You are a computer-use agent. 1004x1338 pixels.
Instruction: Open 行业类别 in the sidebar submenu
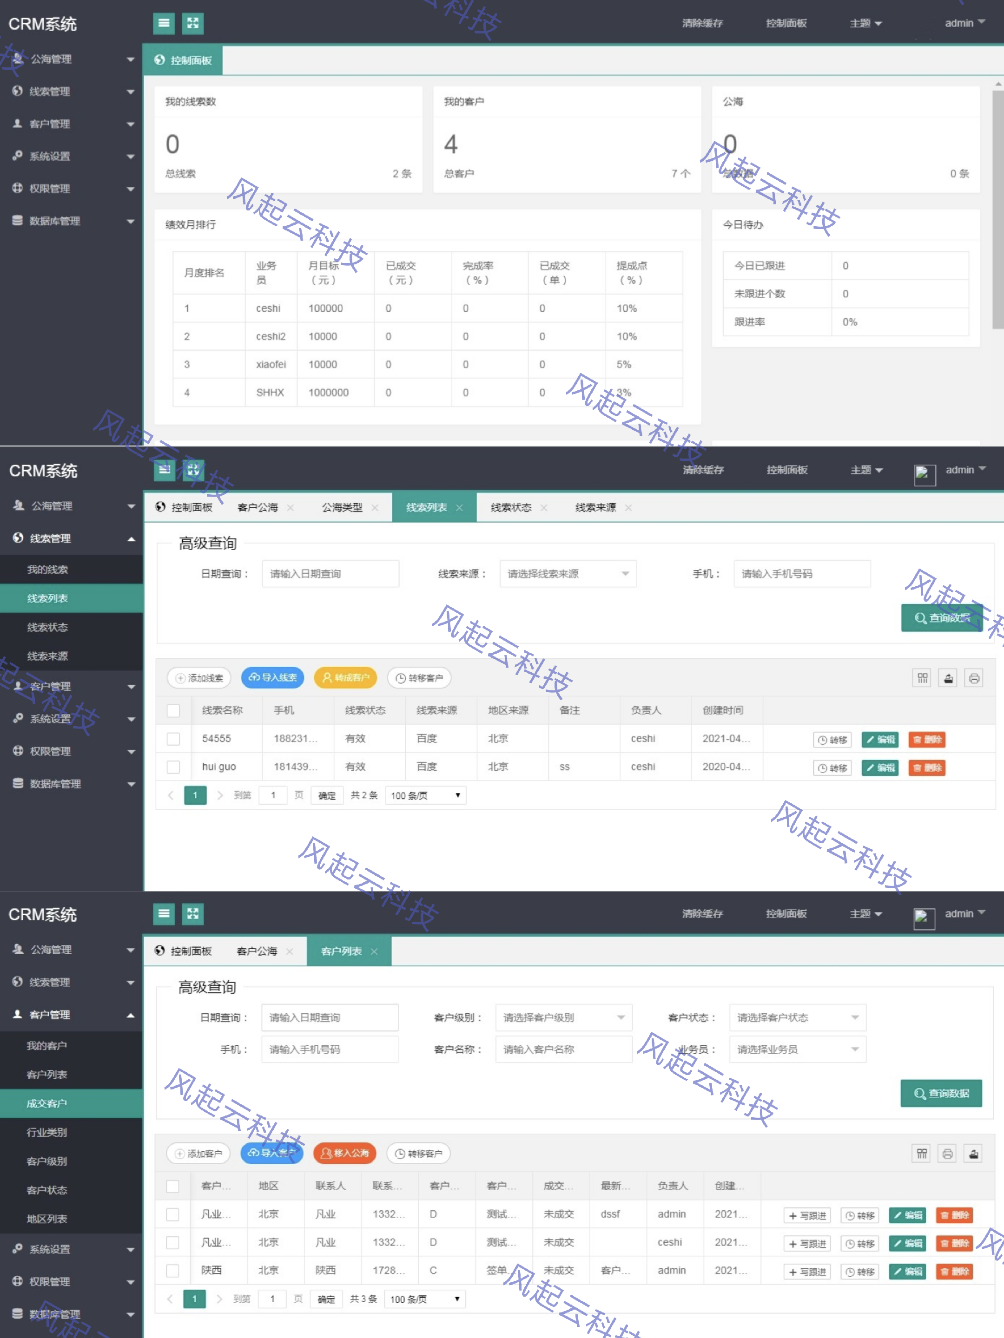pos(72,1132)
